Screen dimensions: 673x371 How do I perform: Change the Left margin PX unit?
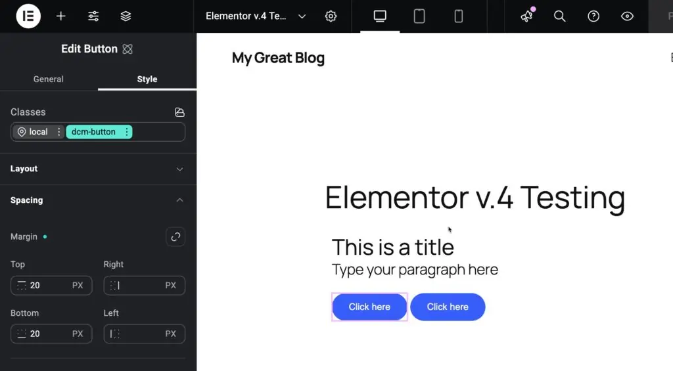tap(171, 334)
